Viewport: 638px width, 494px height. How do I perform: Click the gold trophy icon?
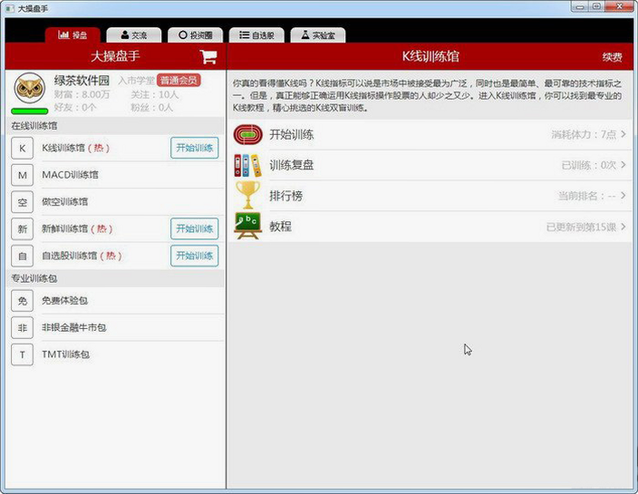(247, 195)
